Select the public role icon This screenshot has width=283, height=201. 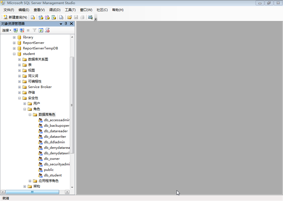[x=40, y=170]
